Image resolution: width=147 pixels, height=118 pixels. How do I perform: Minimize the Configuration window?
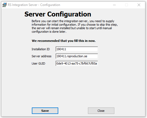pos(114,5)
